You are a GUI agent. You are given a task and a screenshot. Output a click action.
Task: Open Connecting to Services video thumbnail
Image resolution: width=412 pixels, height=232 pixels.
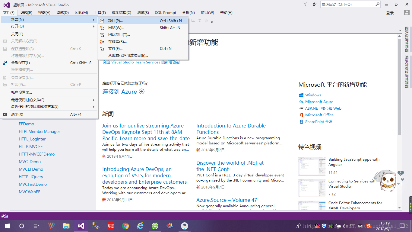pyautogui.click(x=312, y=188)
